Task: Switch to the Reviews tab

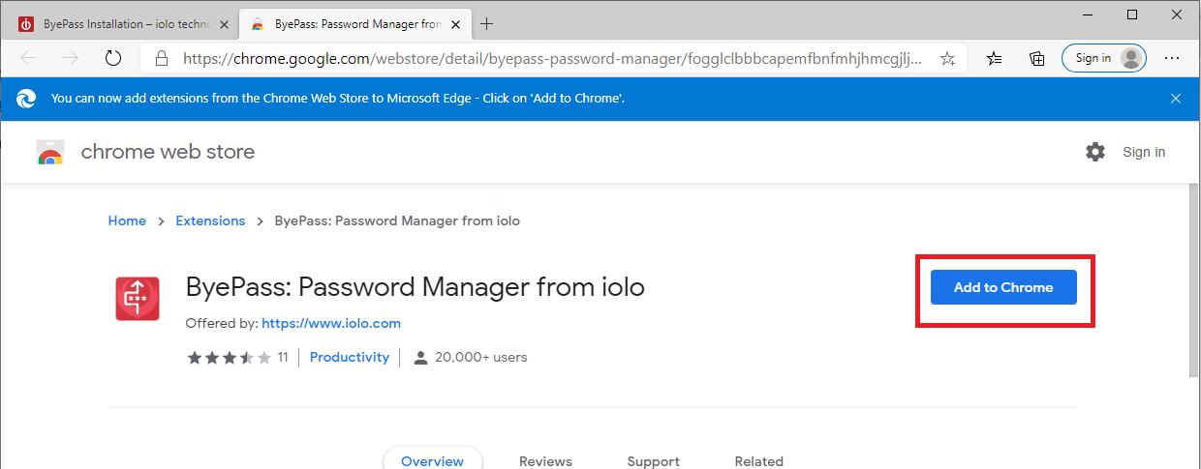Action: click(x=545, y=461)
